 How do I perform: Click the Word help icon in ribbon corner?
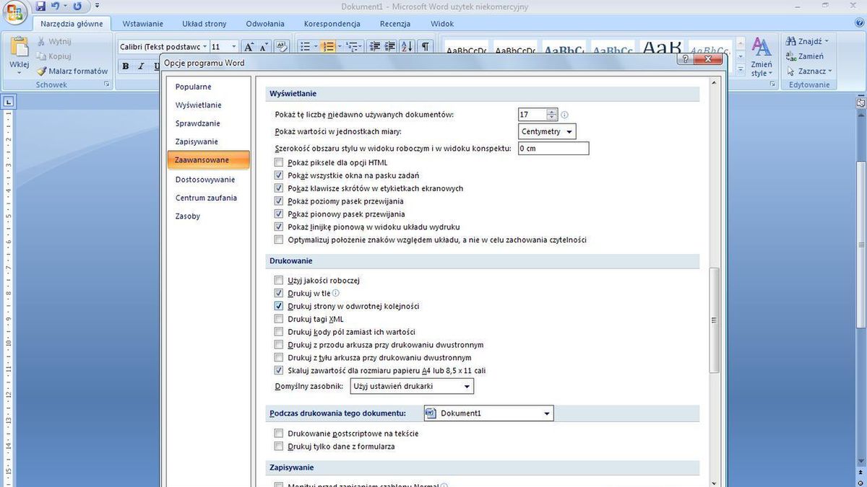click(860, 24)
